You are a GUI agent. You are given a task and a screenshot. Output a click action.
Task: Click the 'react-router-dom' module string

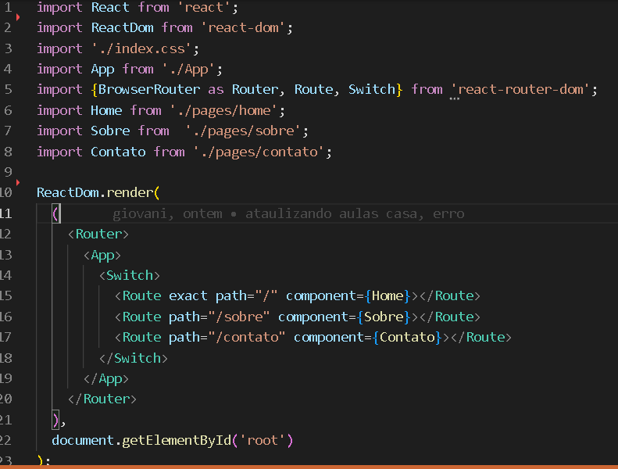pyautogui.click(x=520, y=90)
